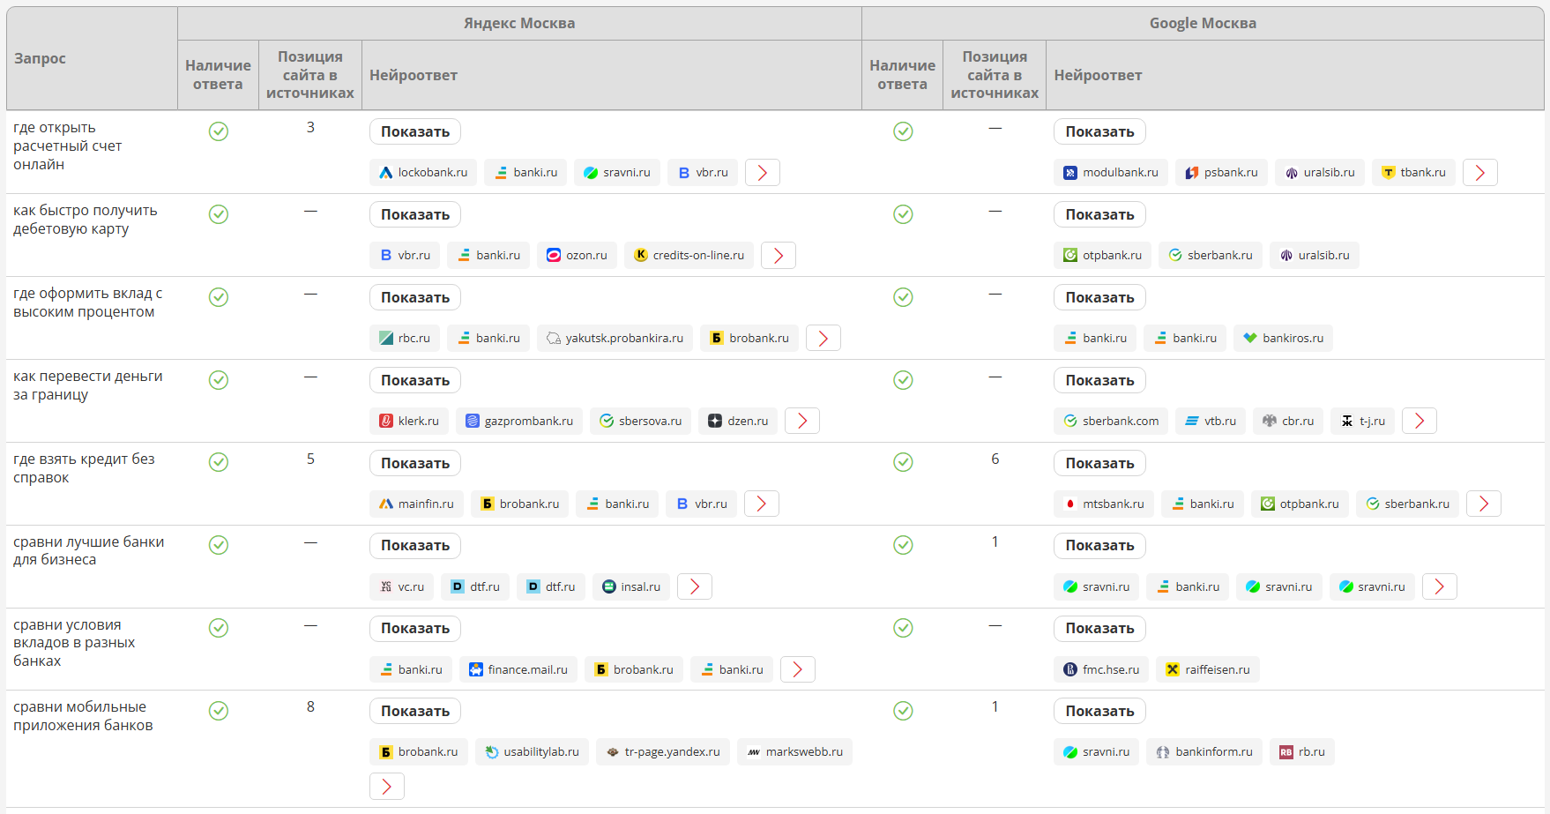
Task: Expand more Yandex sources in мобильные приложения row
Action: pos(387,787)
